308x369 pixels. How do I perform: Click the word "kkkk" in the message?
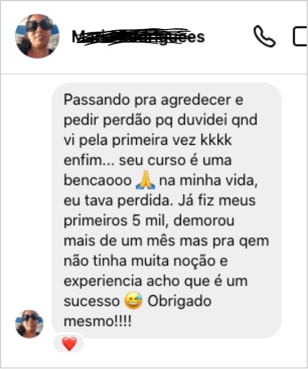pyautogui.click(x=216, y=140)
